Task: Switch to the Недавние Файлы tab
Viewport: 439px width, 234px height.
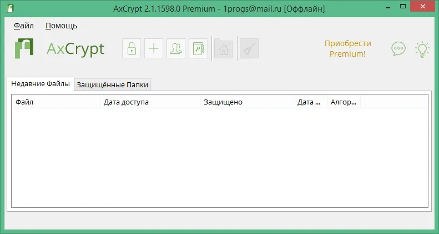Action: point(41,83)
